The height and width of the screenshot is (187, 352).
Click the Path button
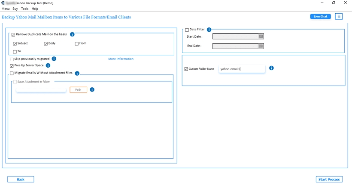click(79, 90)
